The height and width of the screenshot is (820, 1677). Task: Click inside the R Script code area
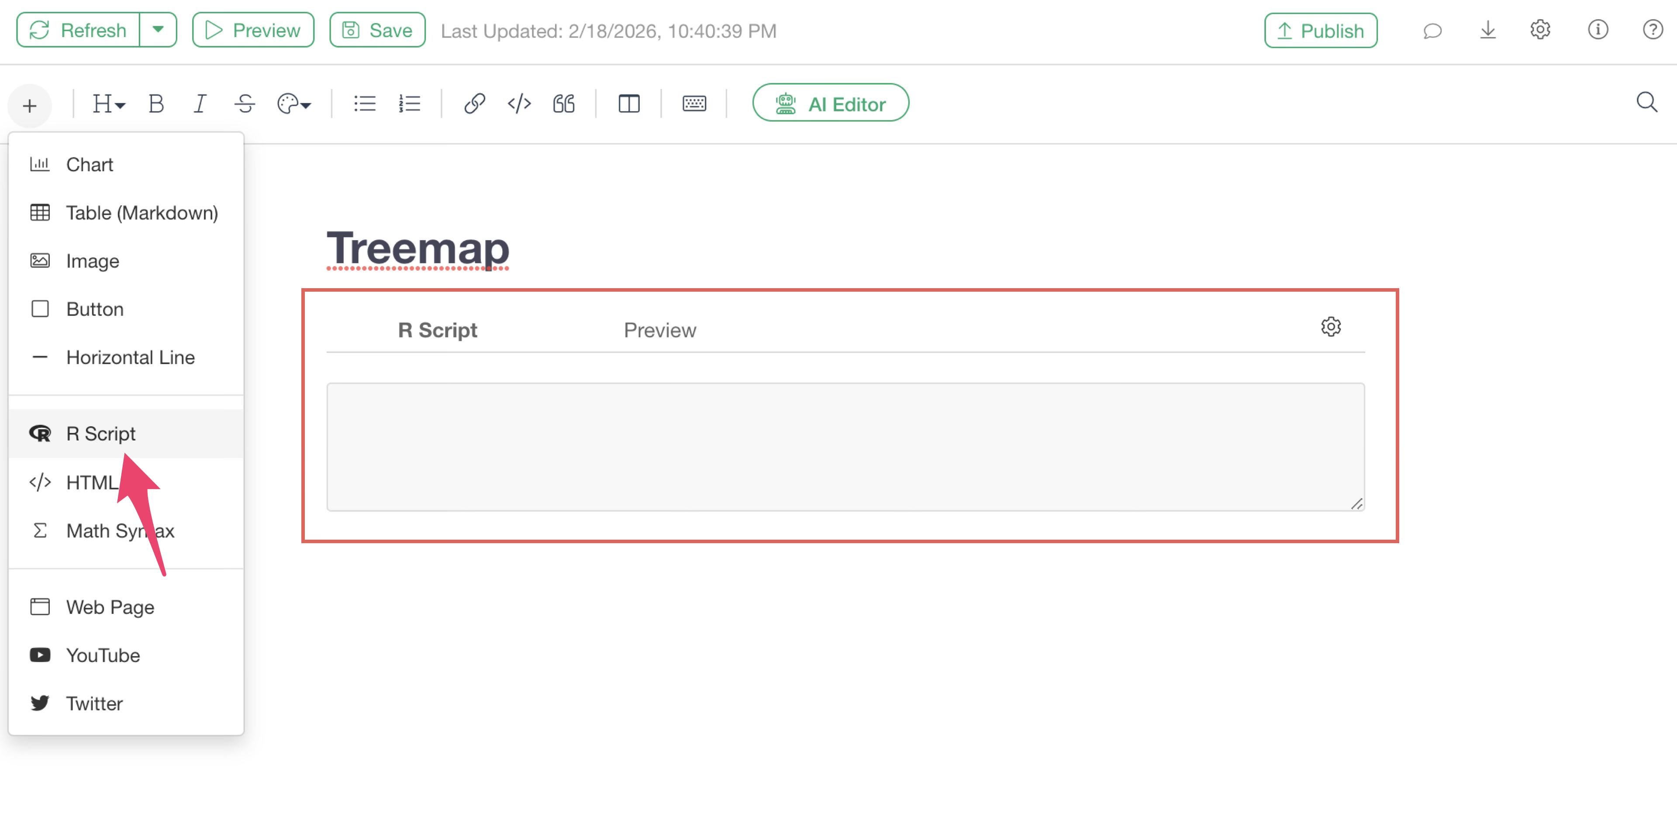pos(845,447)
